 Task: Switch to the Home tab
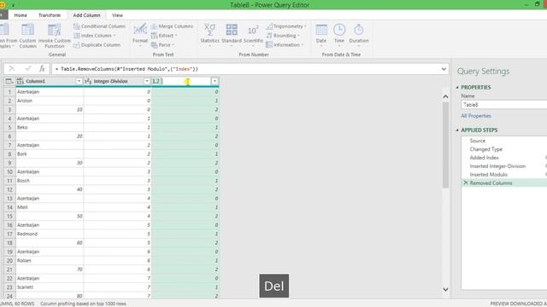pyautogui.click(x=21, y=15)
